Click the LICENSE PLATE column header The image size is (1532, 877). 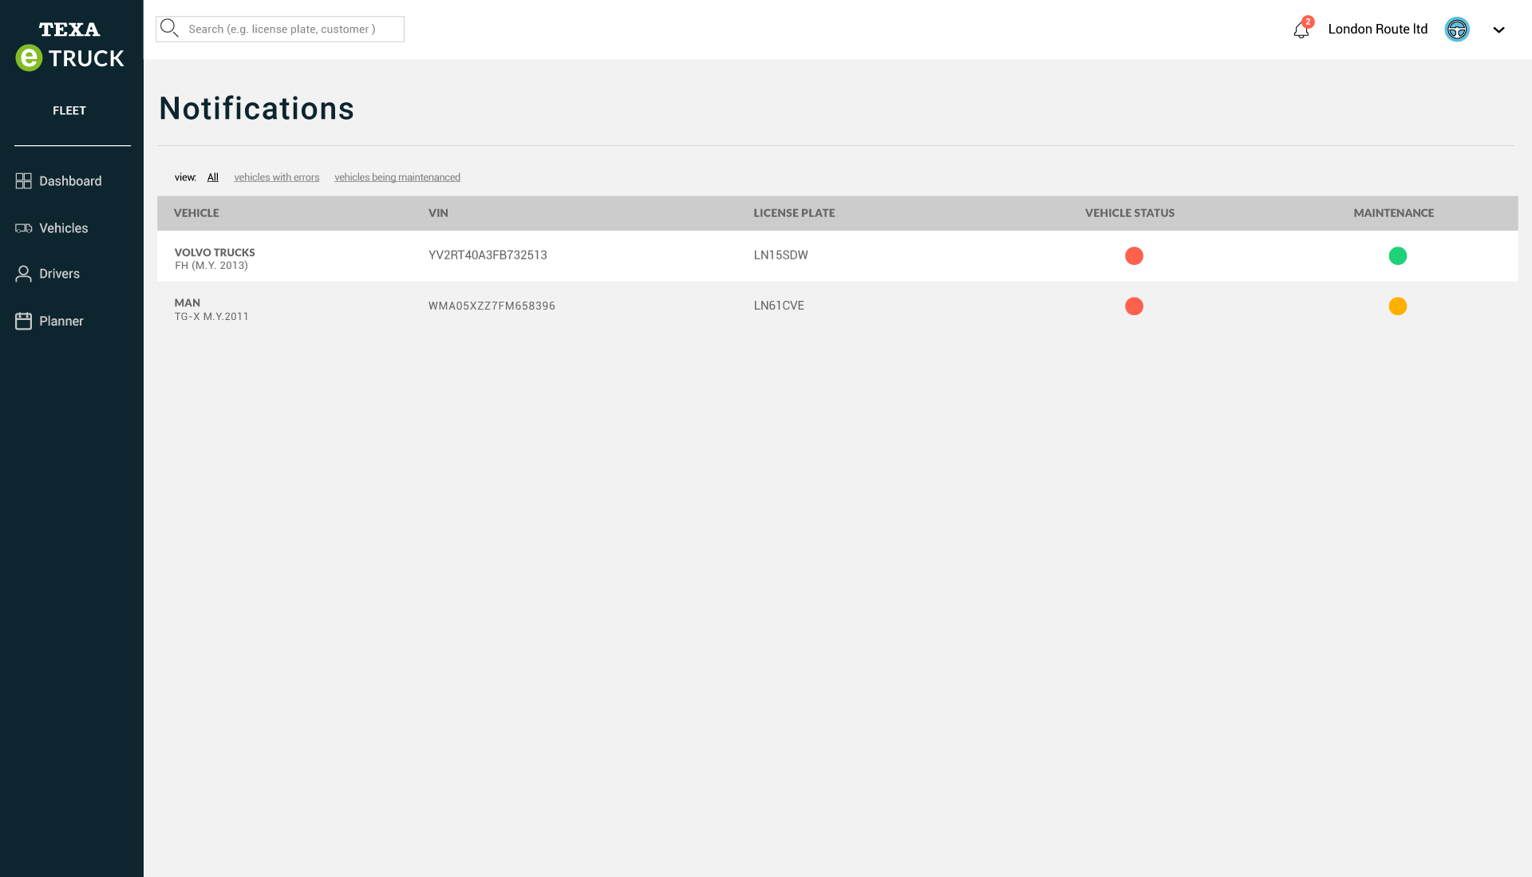794,213
